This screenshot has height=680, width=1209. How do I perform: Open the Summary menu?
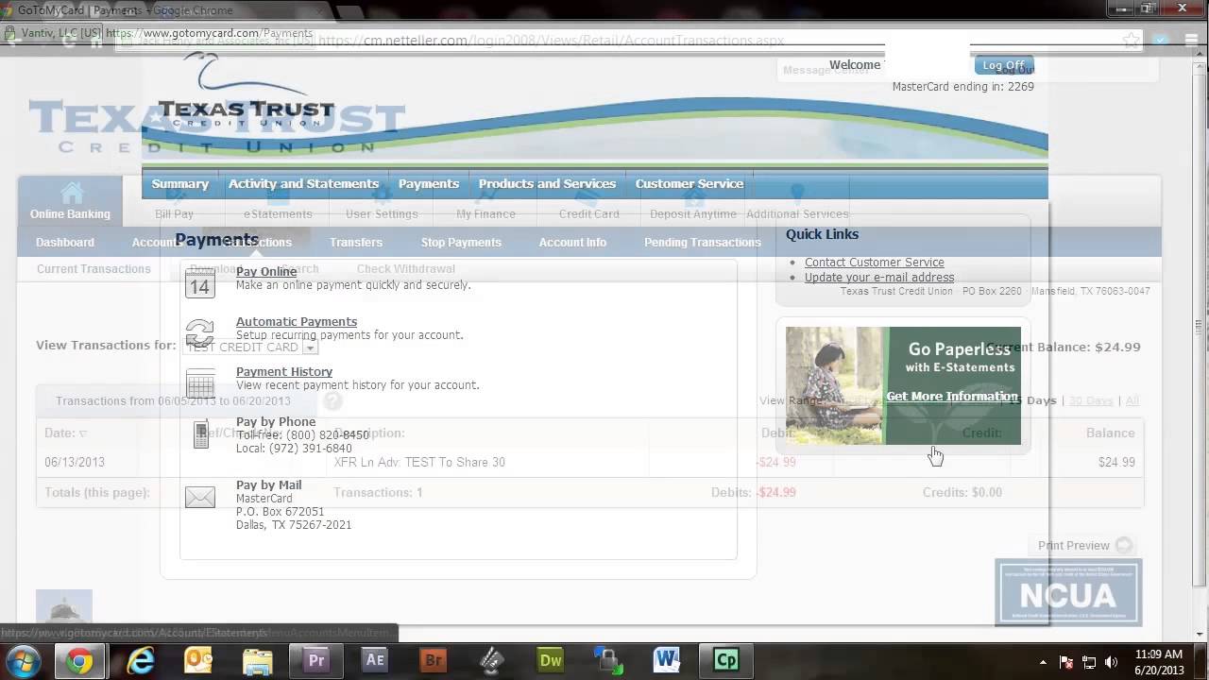(x=179, y=184)
